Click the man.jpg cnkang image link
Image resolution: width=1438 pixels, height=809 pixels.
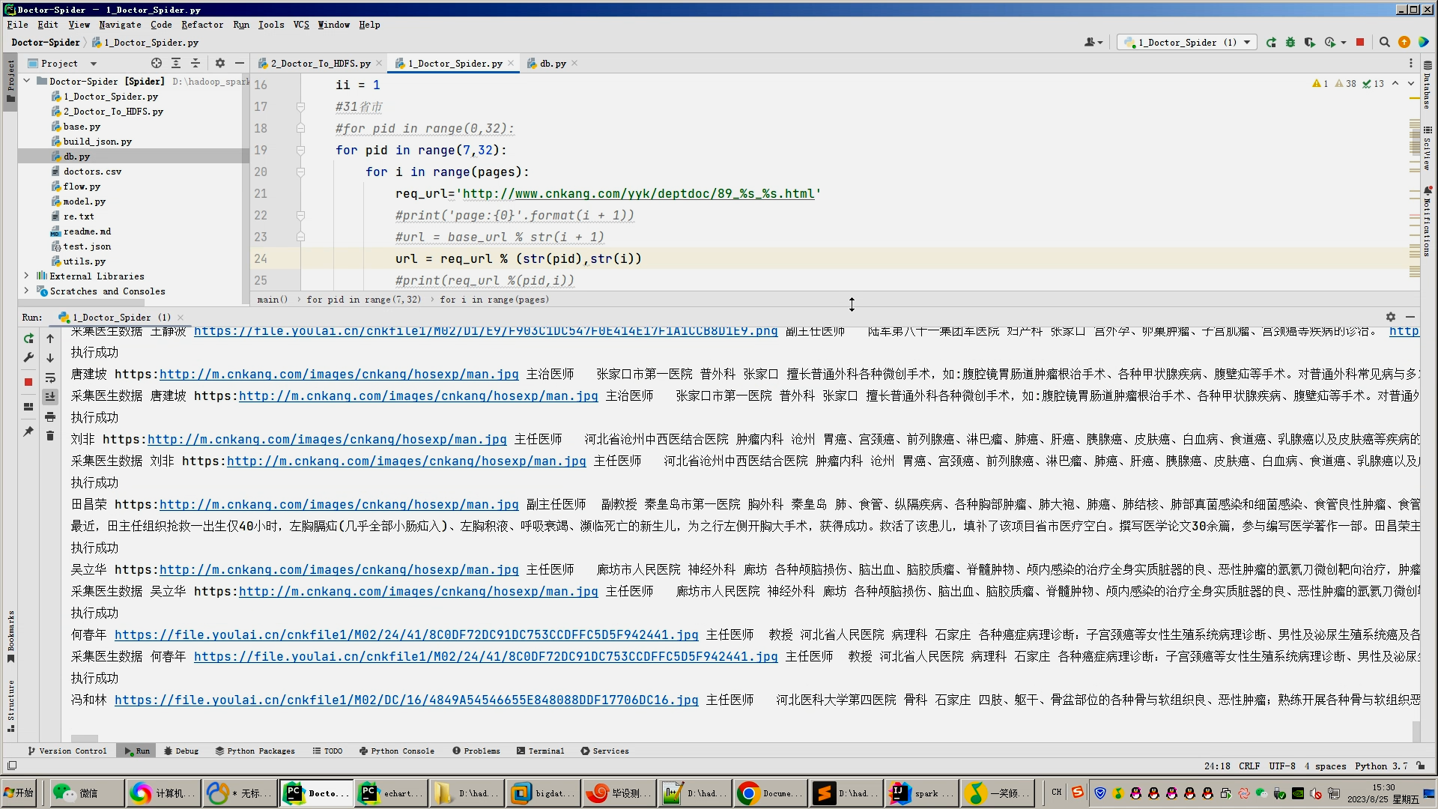tap(341, 375)
